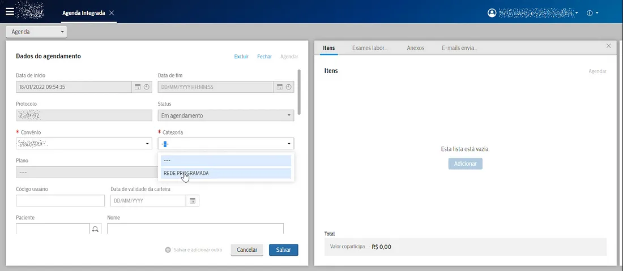Close the right Itens panel
Image resolution: width=623 pixels, height=271 pixels.
click(609, 46)
